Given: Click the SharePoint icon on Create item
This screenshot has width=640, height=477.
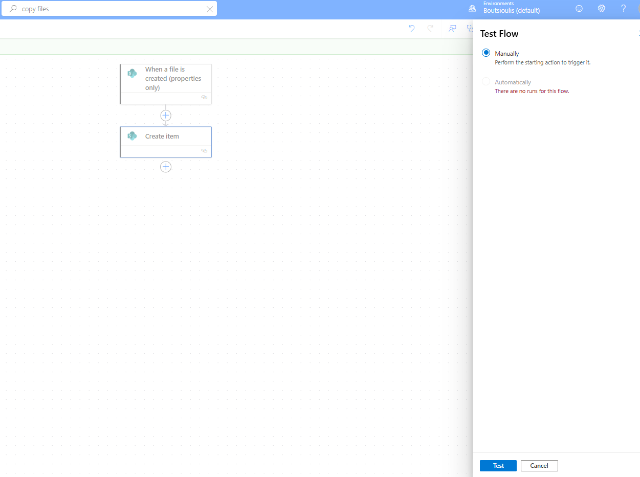Looking at the screenshot, I should point(132,136).
